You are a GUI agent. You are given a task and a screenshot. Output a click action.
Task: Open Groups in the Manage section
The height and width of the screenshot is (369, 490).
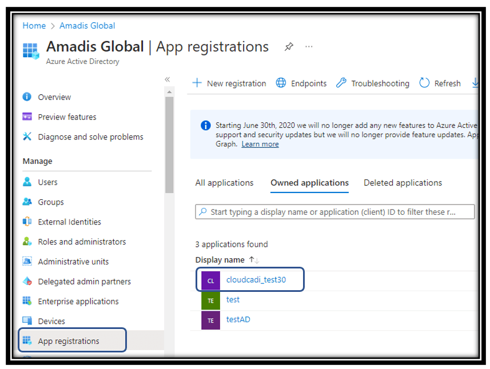point(51,202)
